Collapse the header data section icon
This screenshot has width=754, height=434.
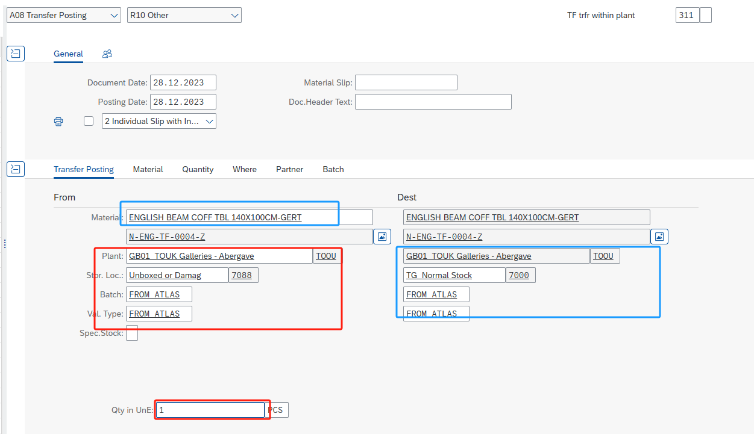[x=15, y=54]
